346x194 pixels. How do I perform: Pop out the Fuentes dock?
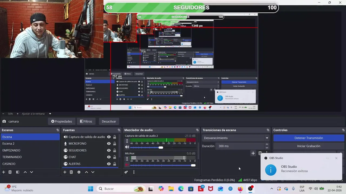point(119,130)
